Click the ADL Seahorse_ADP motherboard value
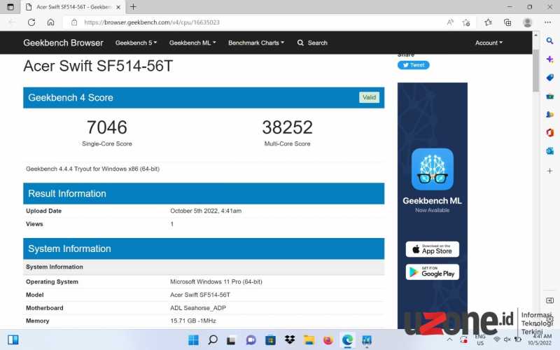This screenshot has width=560, height=350. [x=198, y=307]
